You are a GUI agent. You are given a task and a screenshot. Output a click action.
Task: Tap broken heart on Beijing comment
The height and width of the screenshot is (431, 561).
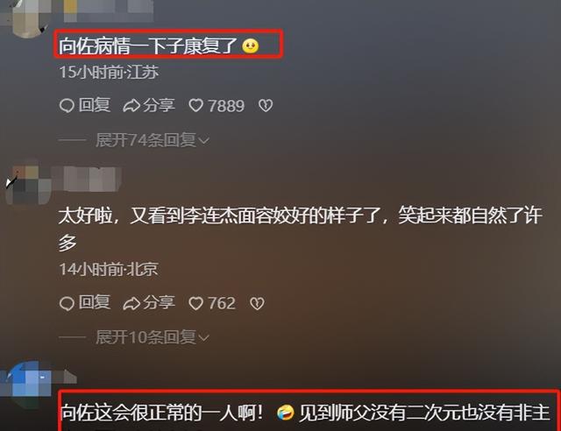[257, 304]
